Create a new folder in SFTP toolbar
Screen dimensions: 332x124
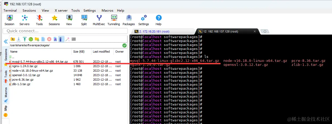37,39
